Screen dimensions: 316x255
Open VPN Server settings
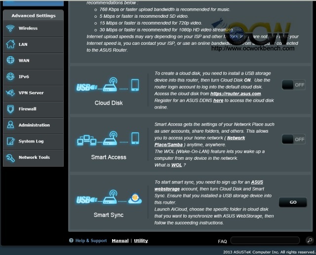(x=33, y=93)
